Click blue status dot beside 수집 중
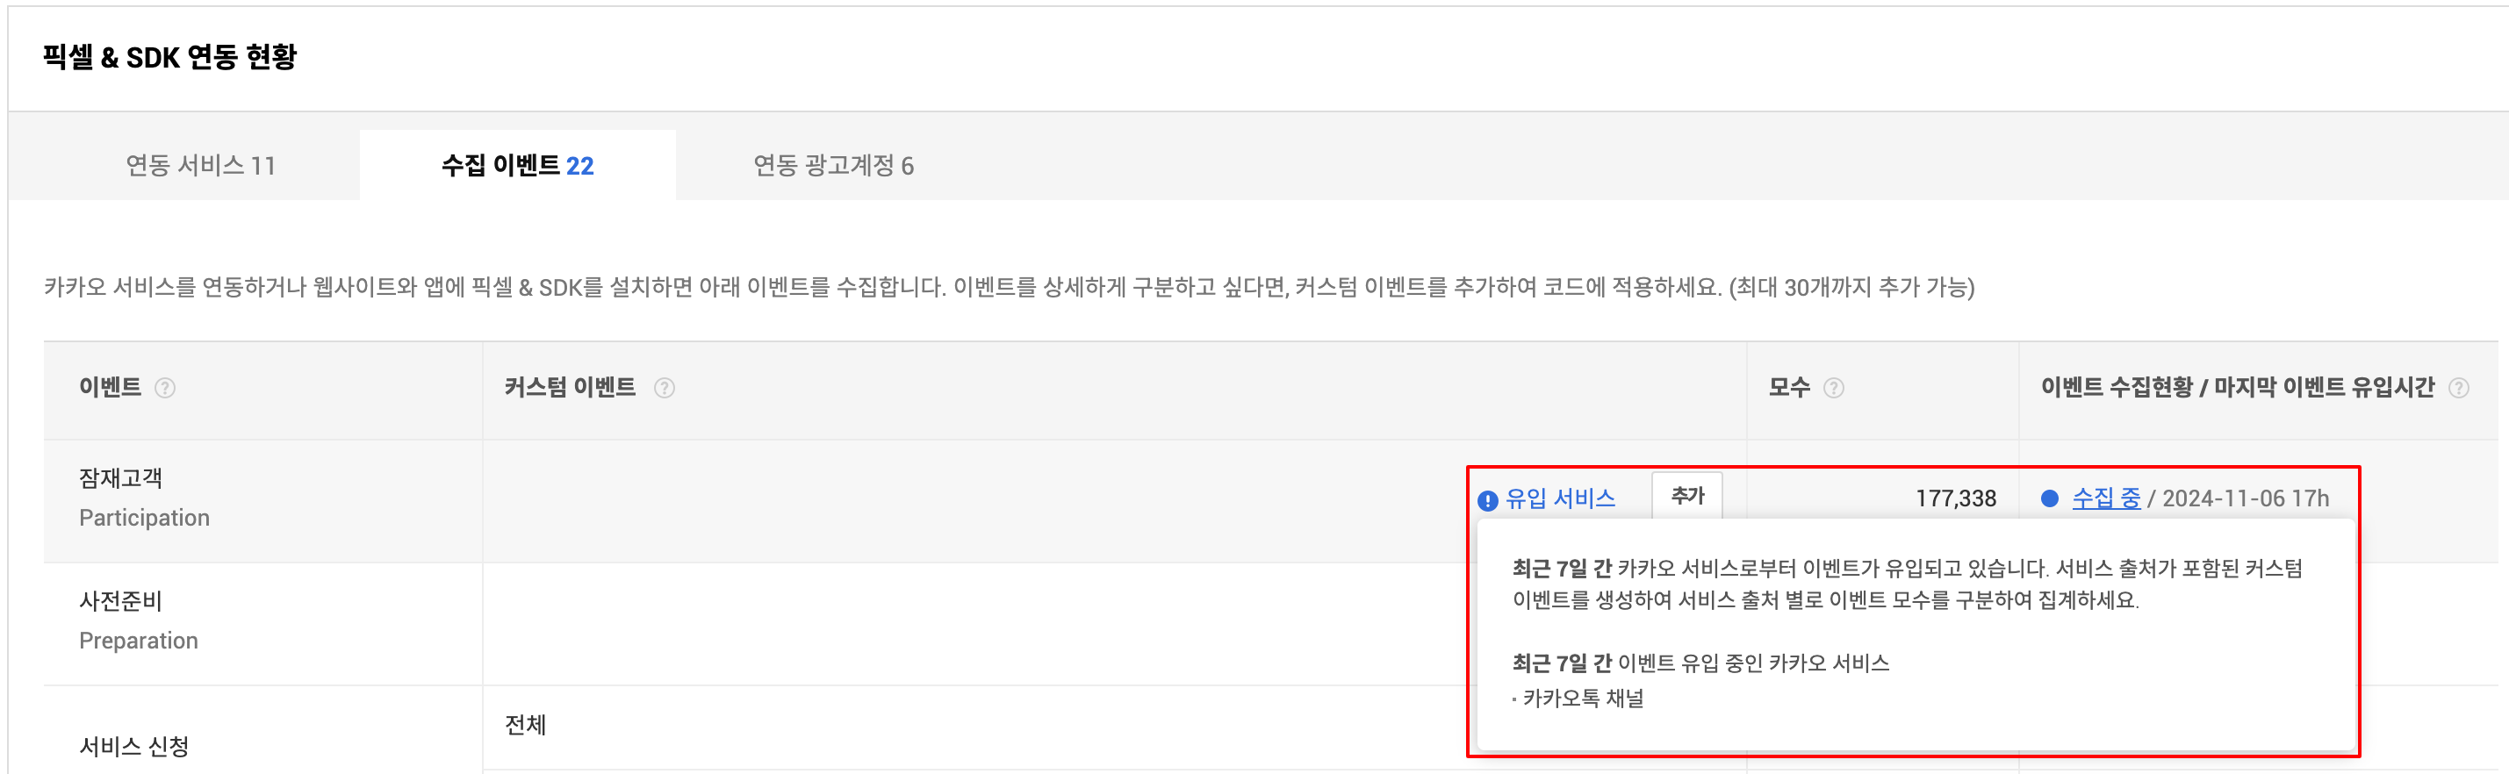The height and width of the screenshot is (774, 2509). coord(2049,498)
